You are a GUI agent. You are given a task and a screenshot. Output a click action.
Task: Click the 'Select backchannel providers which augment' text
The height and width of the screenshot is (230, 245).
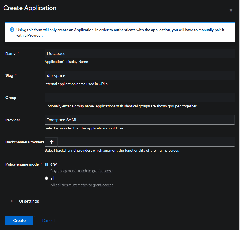(x=112, y=151)
